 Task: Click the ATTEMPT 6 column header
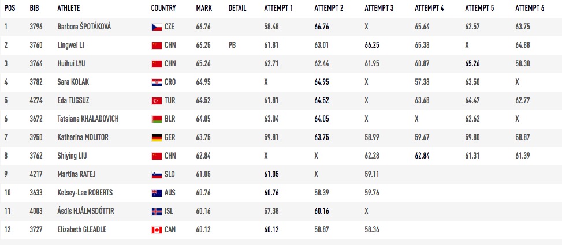pos(530,8)
